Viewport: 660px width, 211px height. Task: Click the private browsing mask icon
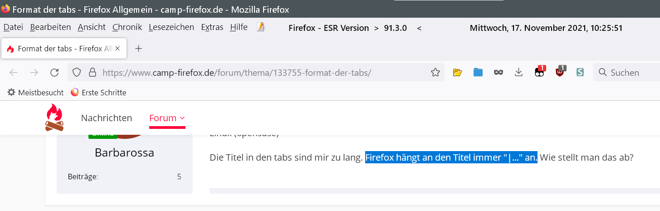(499, 73)
